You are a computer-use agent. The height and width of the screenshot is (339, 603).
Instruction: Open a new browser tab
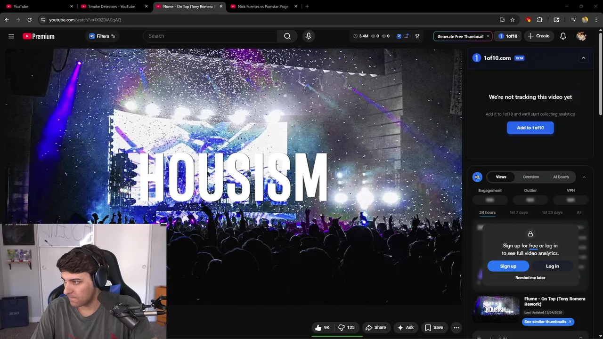tap(307, 7)
